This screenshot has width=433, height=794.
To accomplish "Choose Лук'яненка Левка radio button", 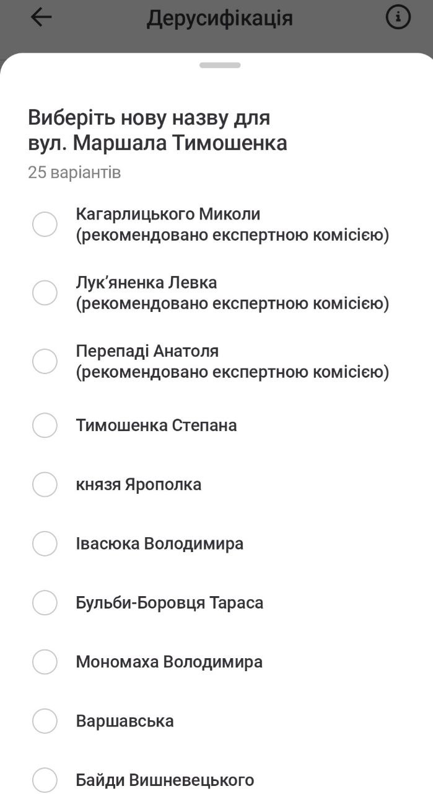I will (45, 293).
